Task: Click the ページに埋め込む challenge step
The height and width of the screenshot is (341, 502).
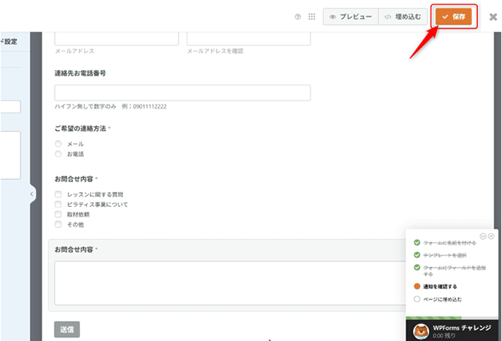Action: coord(443,299)
